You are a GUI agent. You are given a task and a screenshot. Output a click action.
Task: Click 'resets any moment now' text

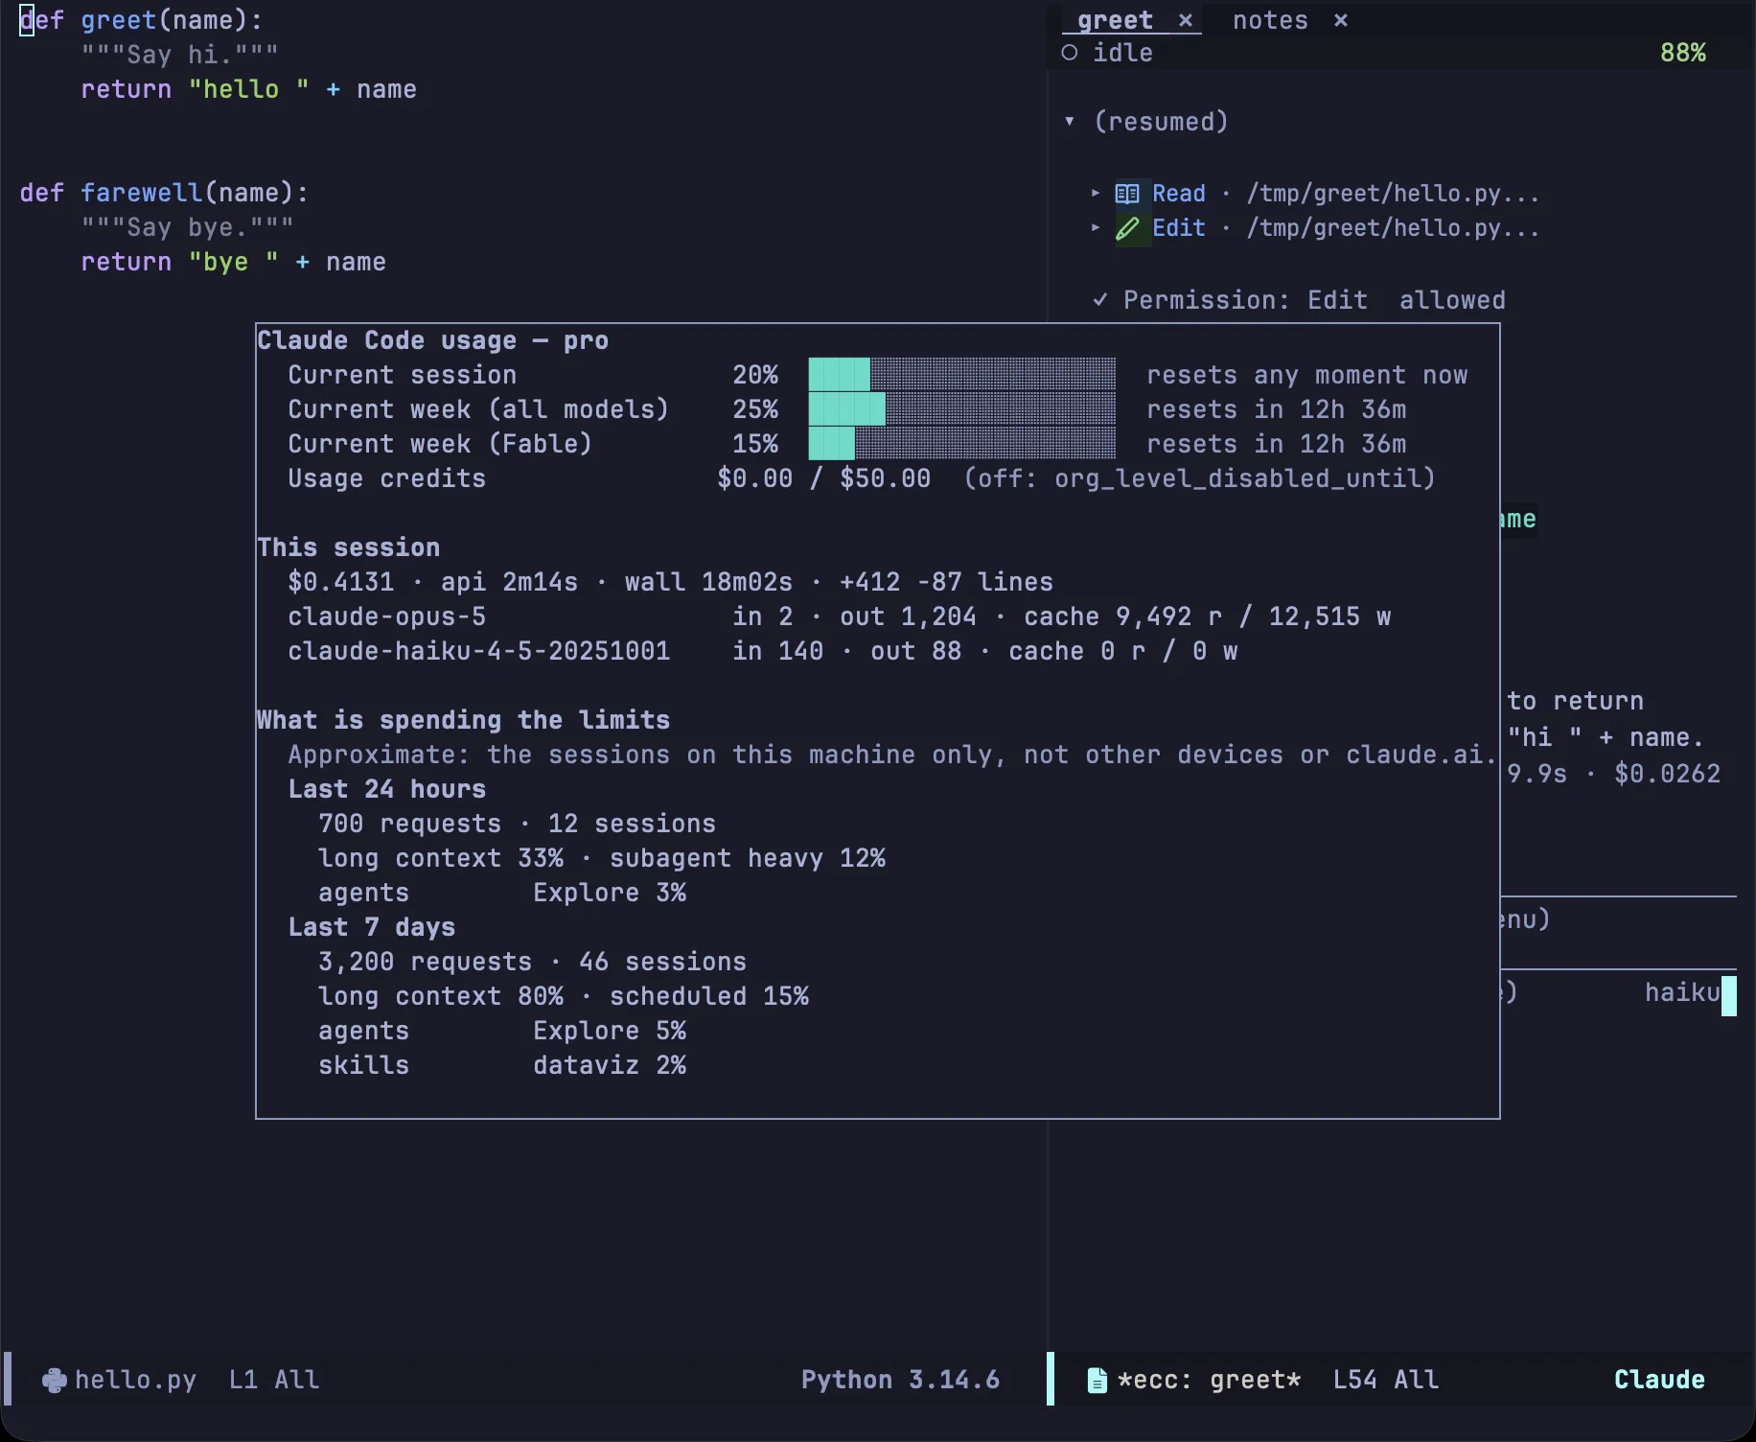tap(1306, 375)
